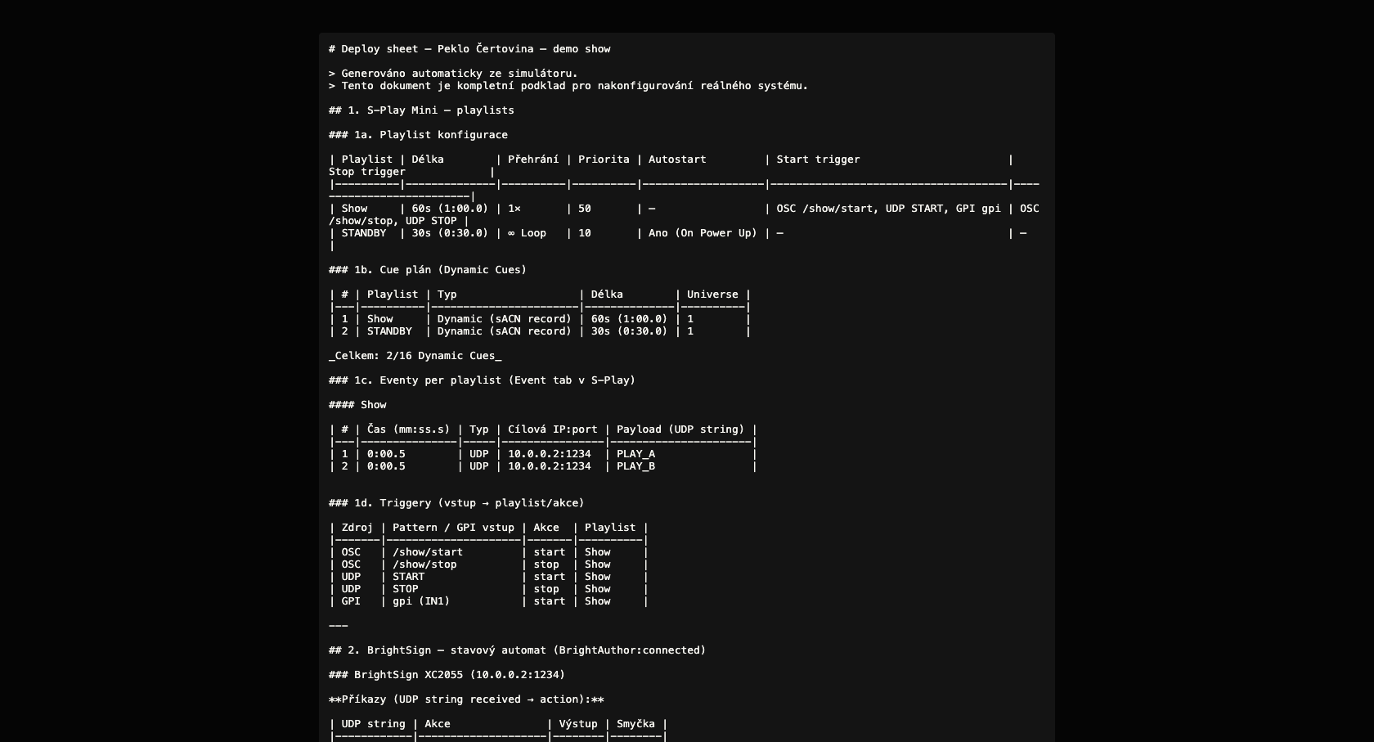Image resolution: width=1374 pixels, height=742 pixels.
Task: Click '10.0.0.2:1234' in the PLAY_B row
Action: (x=549, y=466)
